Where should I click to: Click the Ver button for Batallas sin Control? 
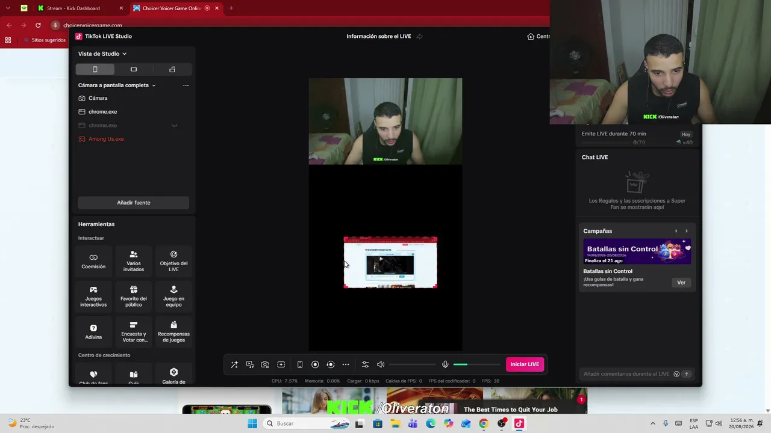click(681, 283)
